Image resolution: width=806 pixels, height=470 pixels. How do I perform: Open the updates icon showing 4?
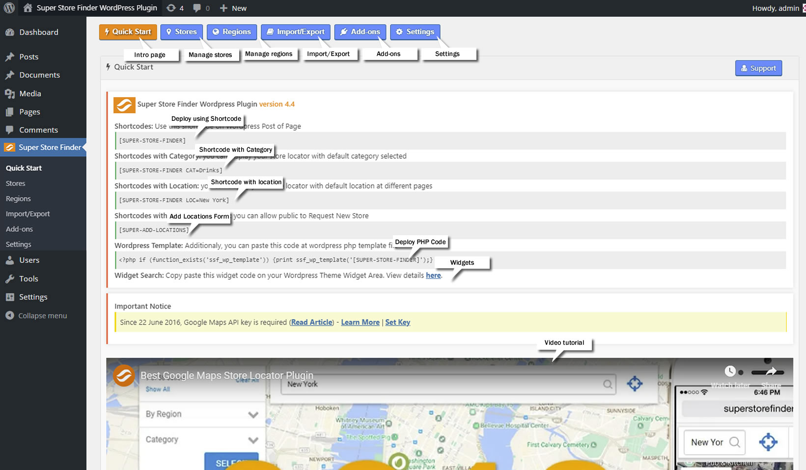pyautogui.click(x=171, y=8)
